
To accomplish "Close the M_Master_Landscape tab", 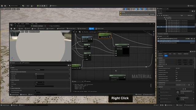I will click(45, 26).
